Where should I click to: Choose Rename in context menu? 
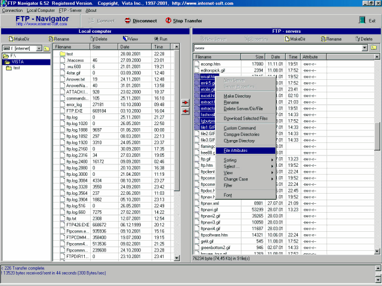coord(246,102)
